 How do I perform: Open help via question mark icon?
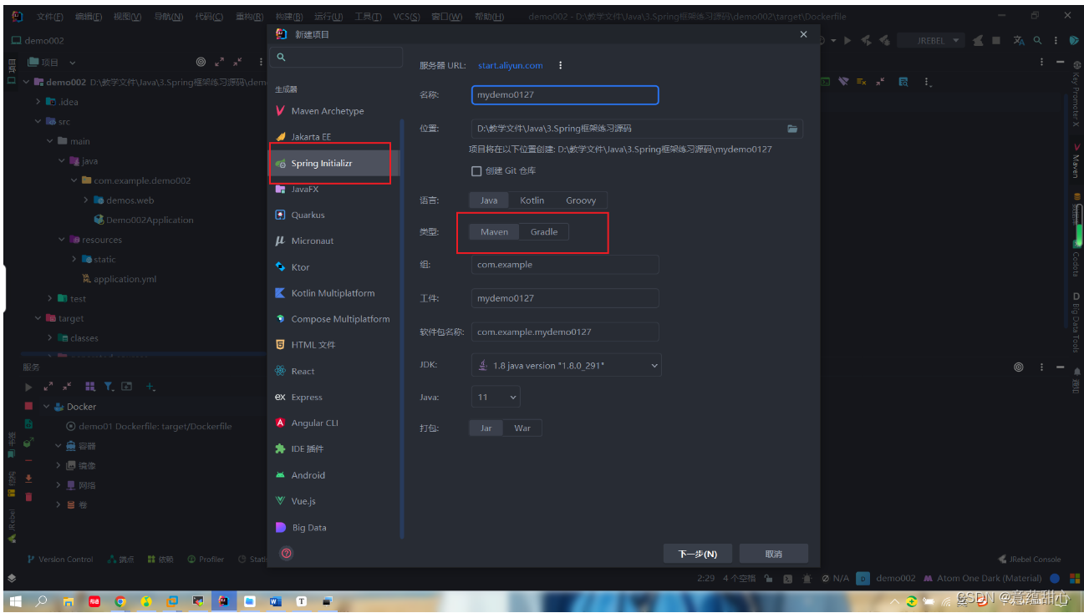pos(286,553)
